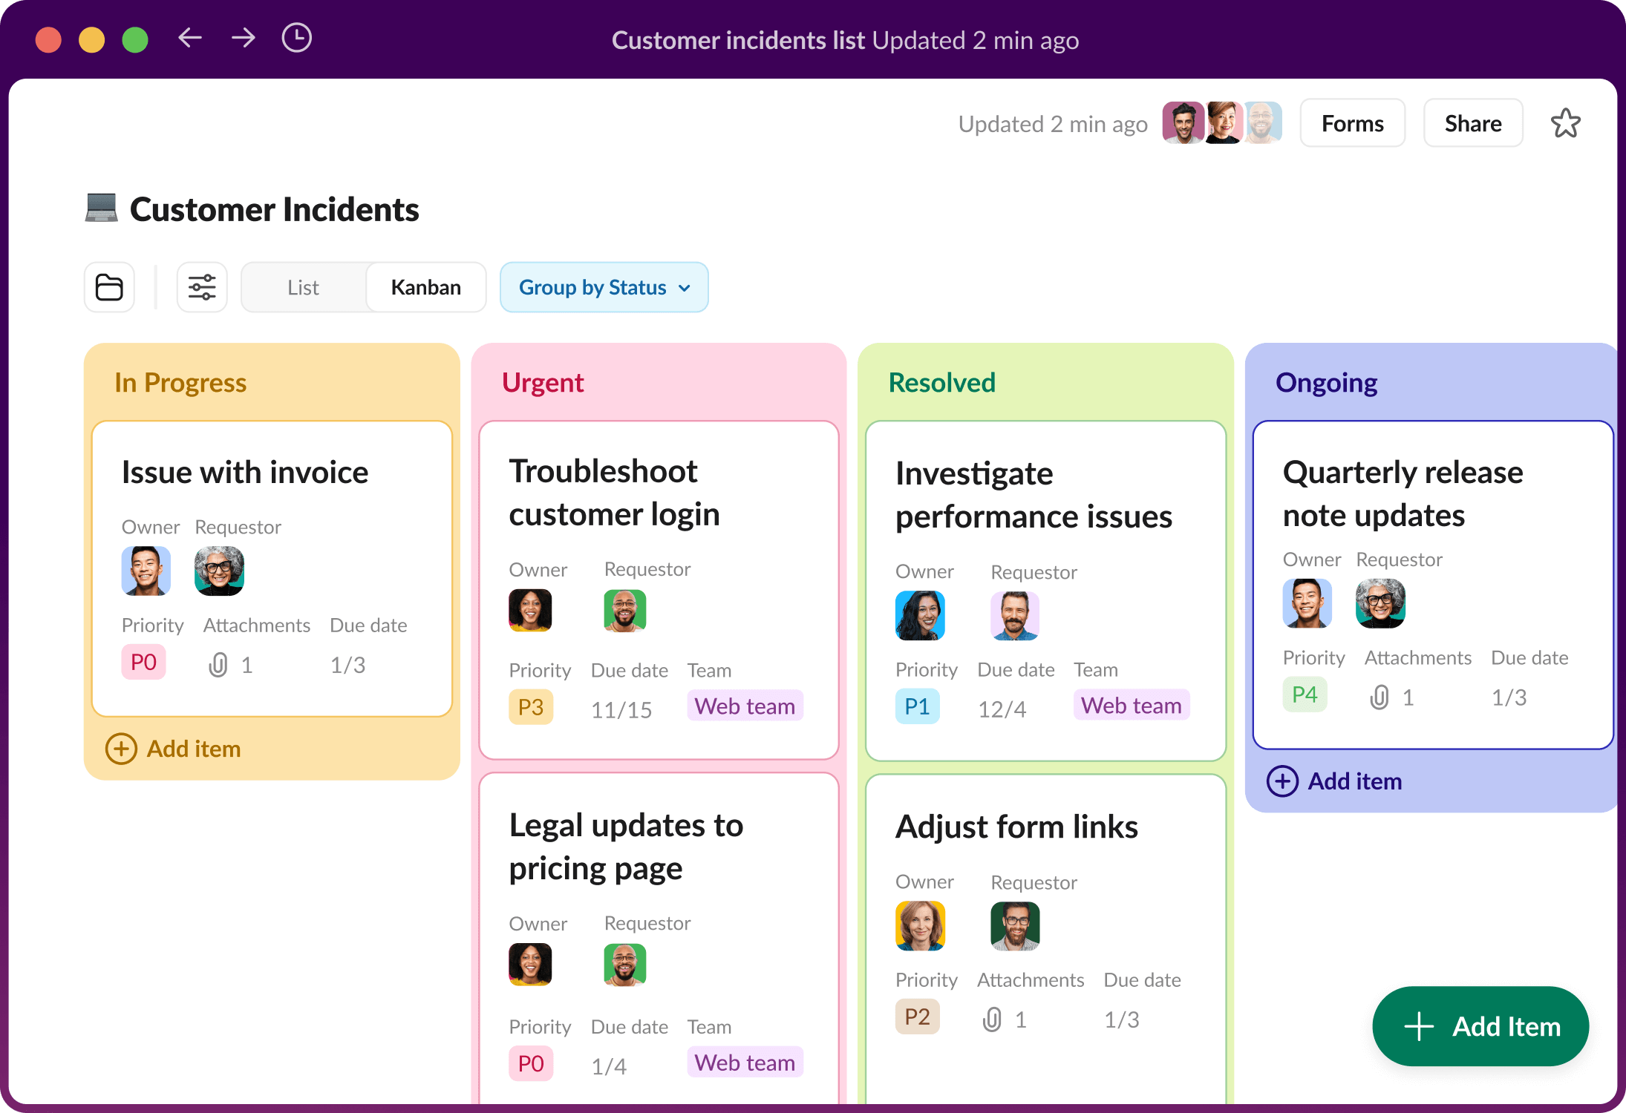Viewport: 1626px width, 1113px height.
Task: Click the Share button
Action: click(x=1472, y=122)
